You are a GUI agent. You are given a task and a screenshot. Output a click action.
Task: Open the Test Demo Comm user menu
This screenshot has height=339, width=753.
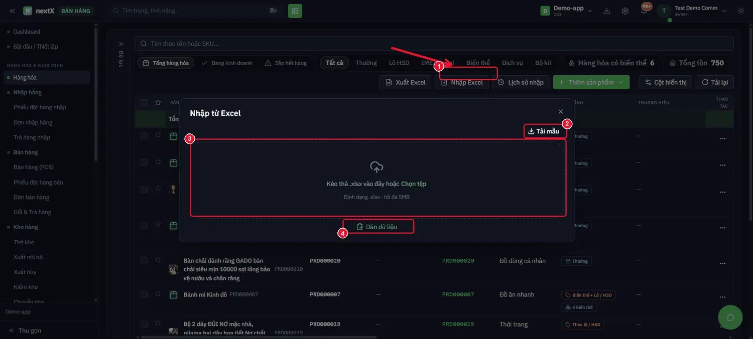click(694, 11)
